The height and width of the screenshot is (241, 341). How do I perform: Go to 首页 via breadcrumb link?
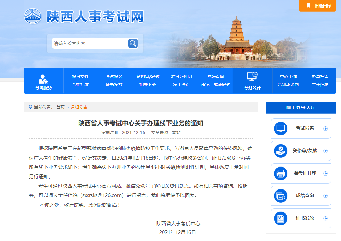60,107
